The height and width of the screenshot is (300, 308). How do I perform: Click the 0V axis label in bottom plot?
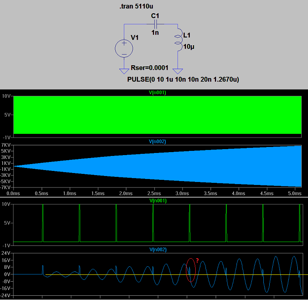coord(7,274)
